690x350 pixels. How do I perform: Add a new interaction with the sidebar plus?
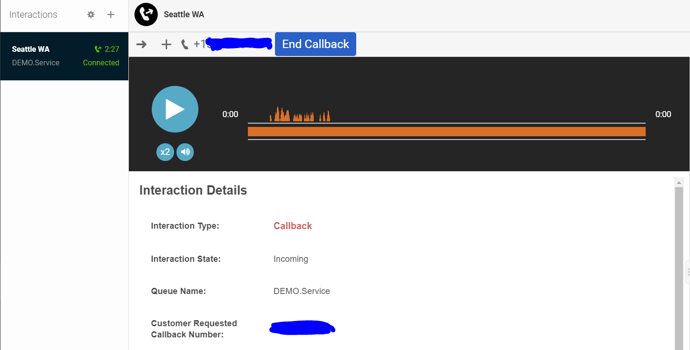[x=111, y=14]
